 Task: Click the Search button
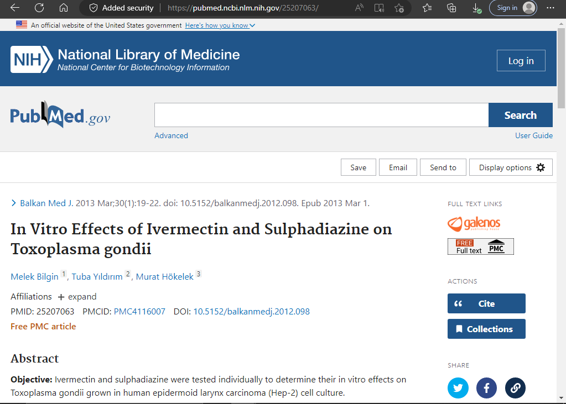coord(521,115)
